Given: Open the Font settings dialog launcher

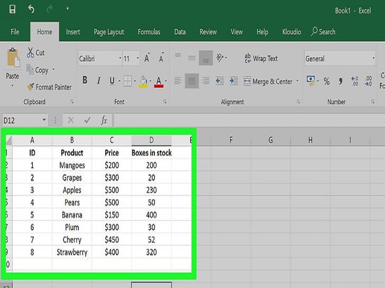Looking at the screenshot, I should 165,102.
